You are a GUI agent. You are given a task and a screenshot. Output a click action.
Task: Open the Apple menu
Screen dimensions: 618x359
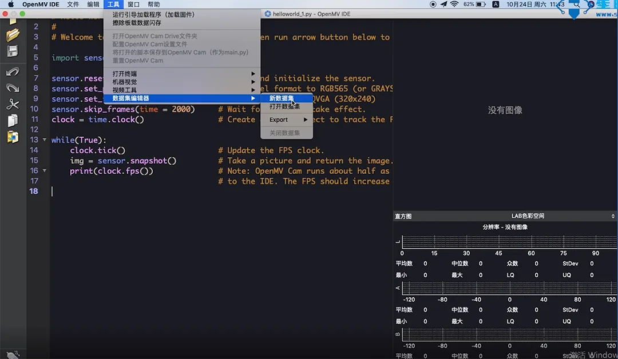[11, 5]
